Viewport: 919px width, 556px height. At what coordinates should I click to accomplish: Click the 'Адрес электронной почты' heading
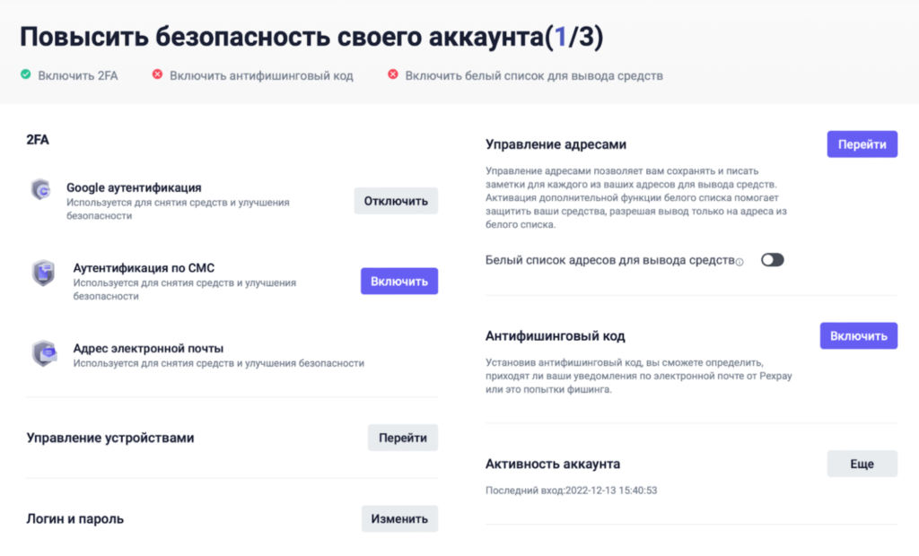pyautogui.click(x=148, y=348)
